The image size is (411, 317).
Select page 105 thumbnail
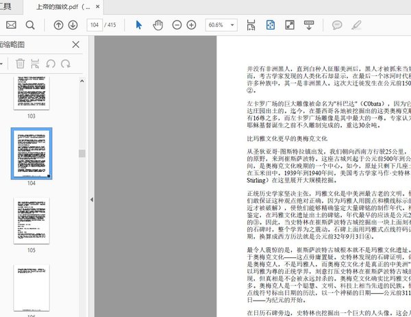coord(31,220)
